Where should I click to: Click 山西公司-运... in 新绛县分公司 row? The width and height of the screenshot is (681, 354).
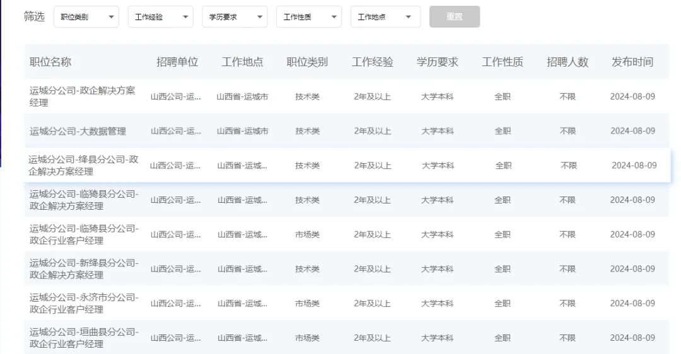[x=175, y=269]
